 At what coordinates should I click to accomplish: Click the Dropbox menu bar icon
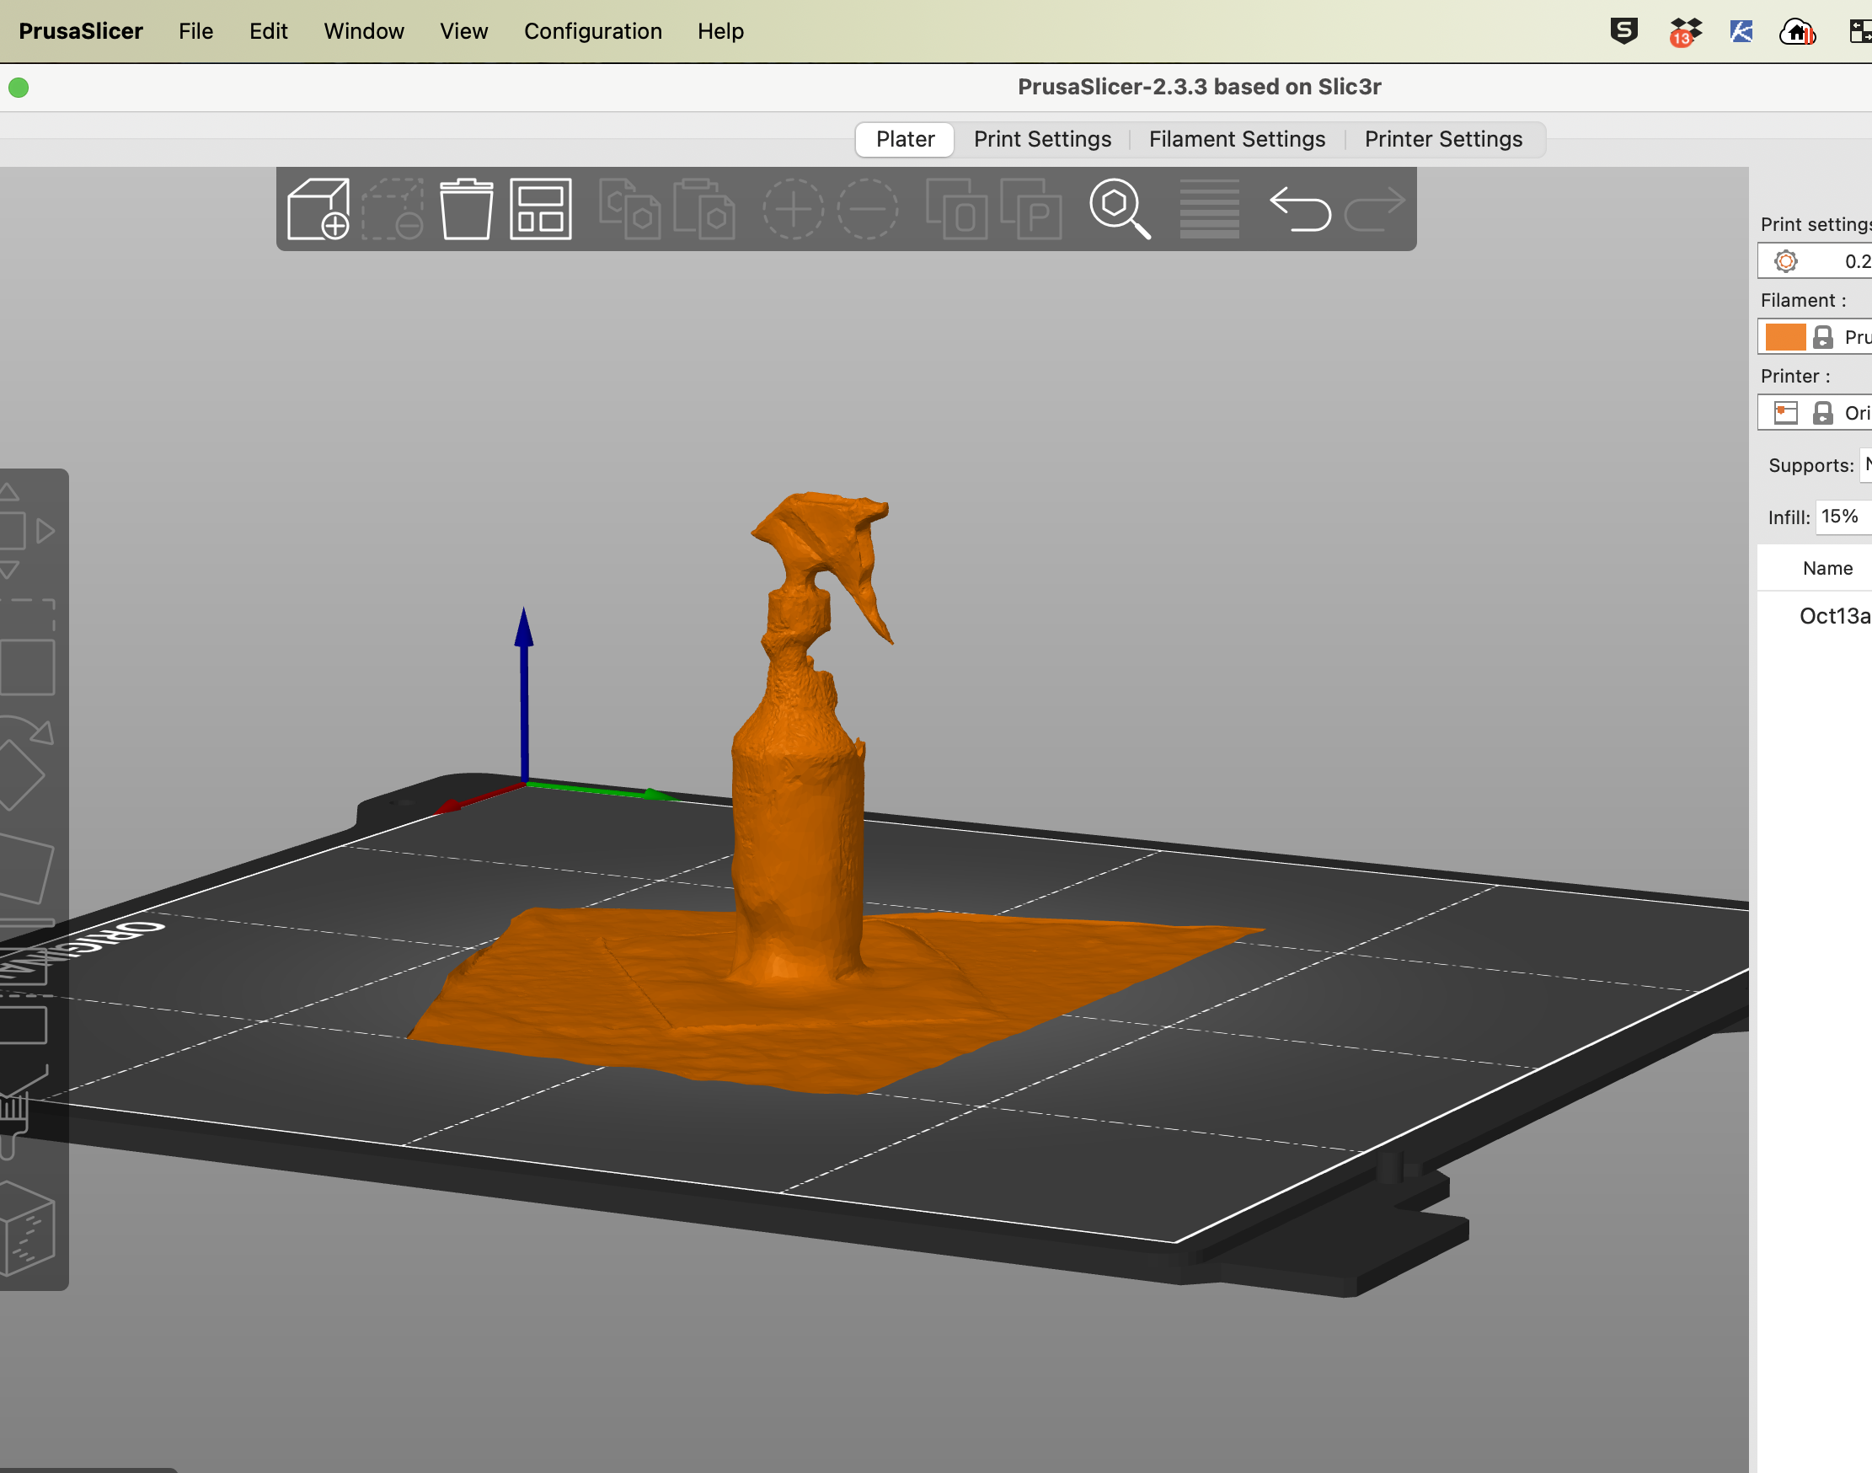(x=1684, y=32)
